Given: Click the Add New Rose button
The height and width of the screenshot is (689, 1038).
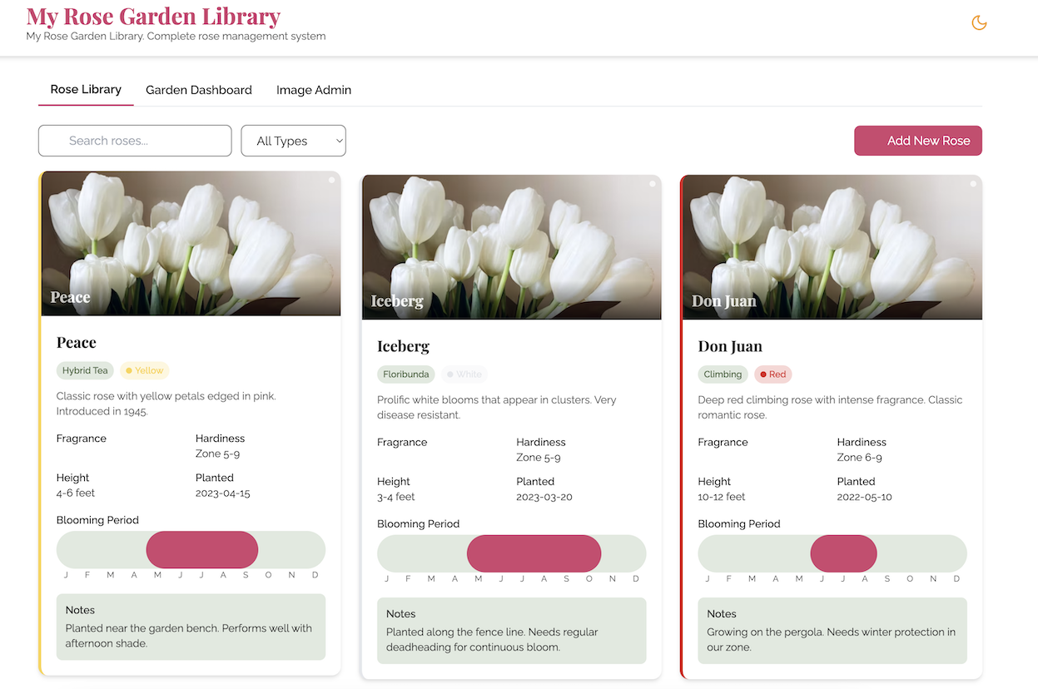Looking at the screenshot, I should coord(917,141).
